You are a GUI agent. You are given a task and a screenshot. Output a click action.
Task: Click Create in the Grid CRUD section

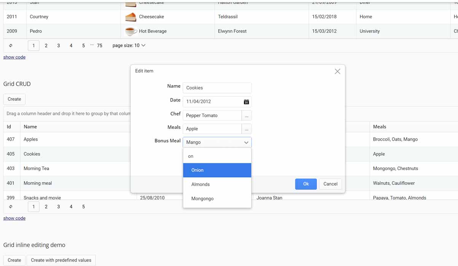coord(14,99)
